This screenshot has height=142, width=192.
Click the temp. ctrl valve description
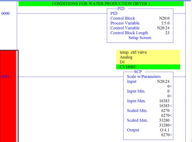133,52
